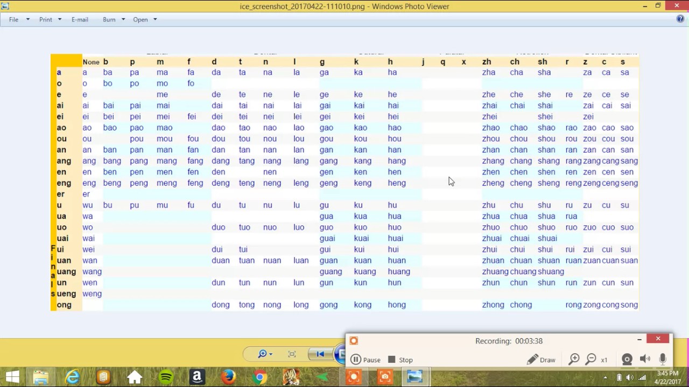
Task: Open the white house icon on taskbar
Action: pos(135,377)
